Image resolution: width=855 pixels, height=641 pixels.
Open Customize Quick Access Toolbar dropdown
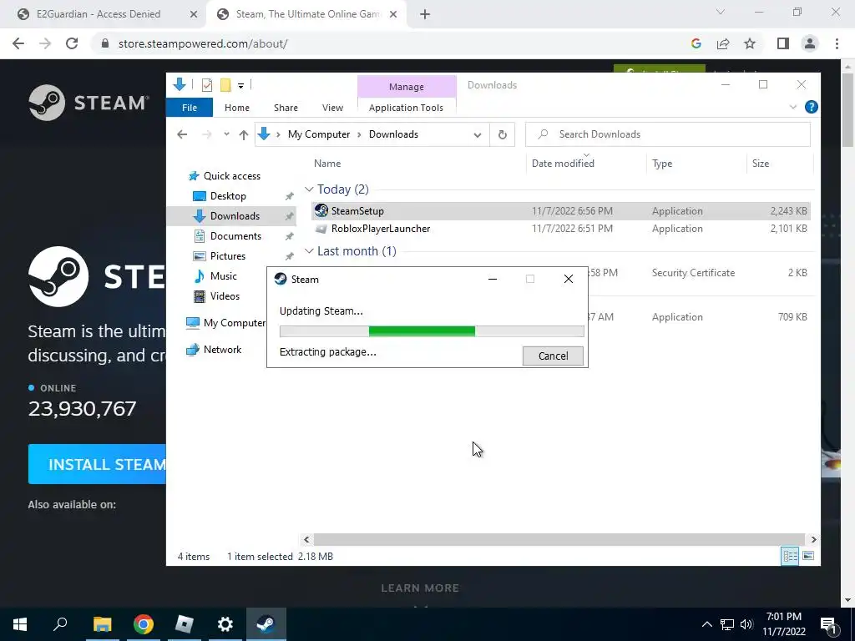click(x=240, y=86)
